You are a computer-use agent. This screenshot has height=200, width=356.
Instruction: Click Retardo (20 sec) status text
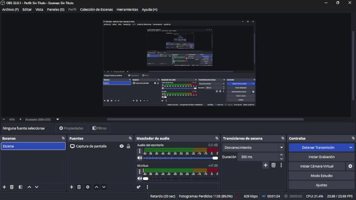(163, 196)
